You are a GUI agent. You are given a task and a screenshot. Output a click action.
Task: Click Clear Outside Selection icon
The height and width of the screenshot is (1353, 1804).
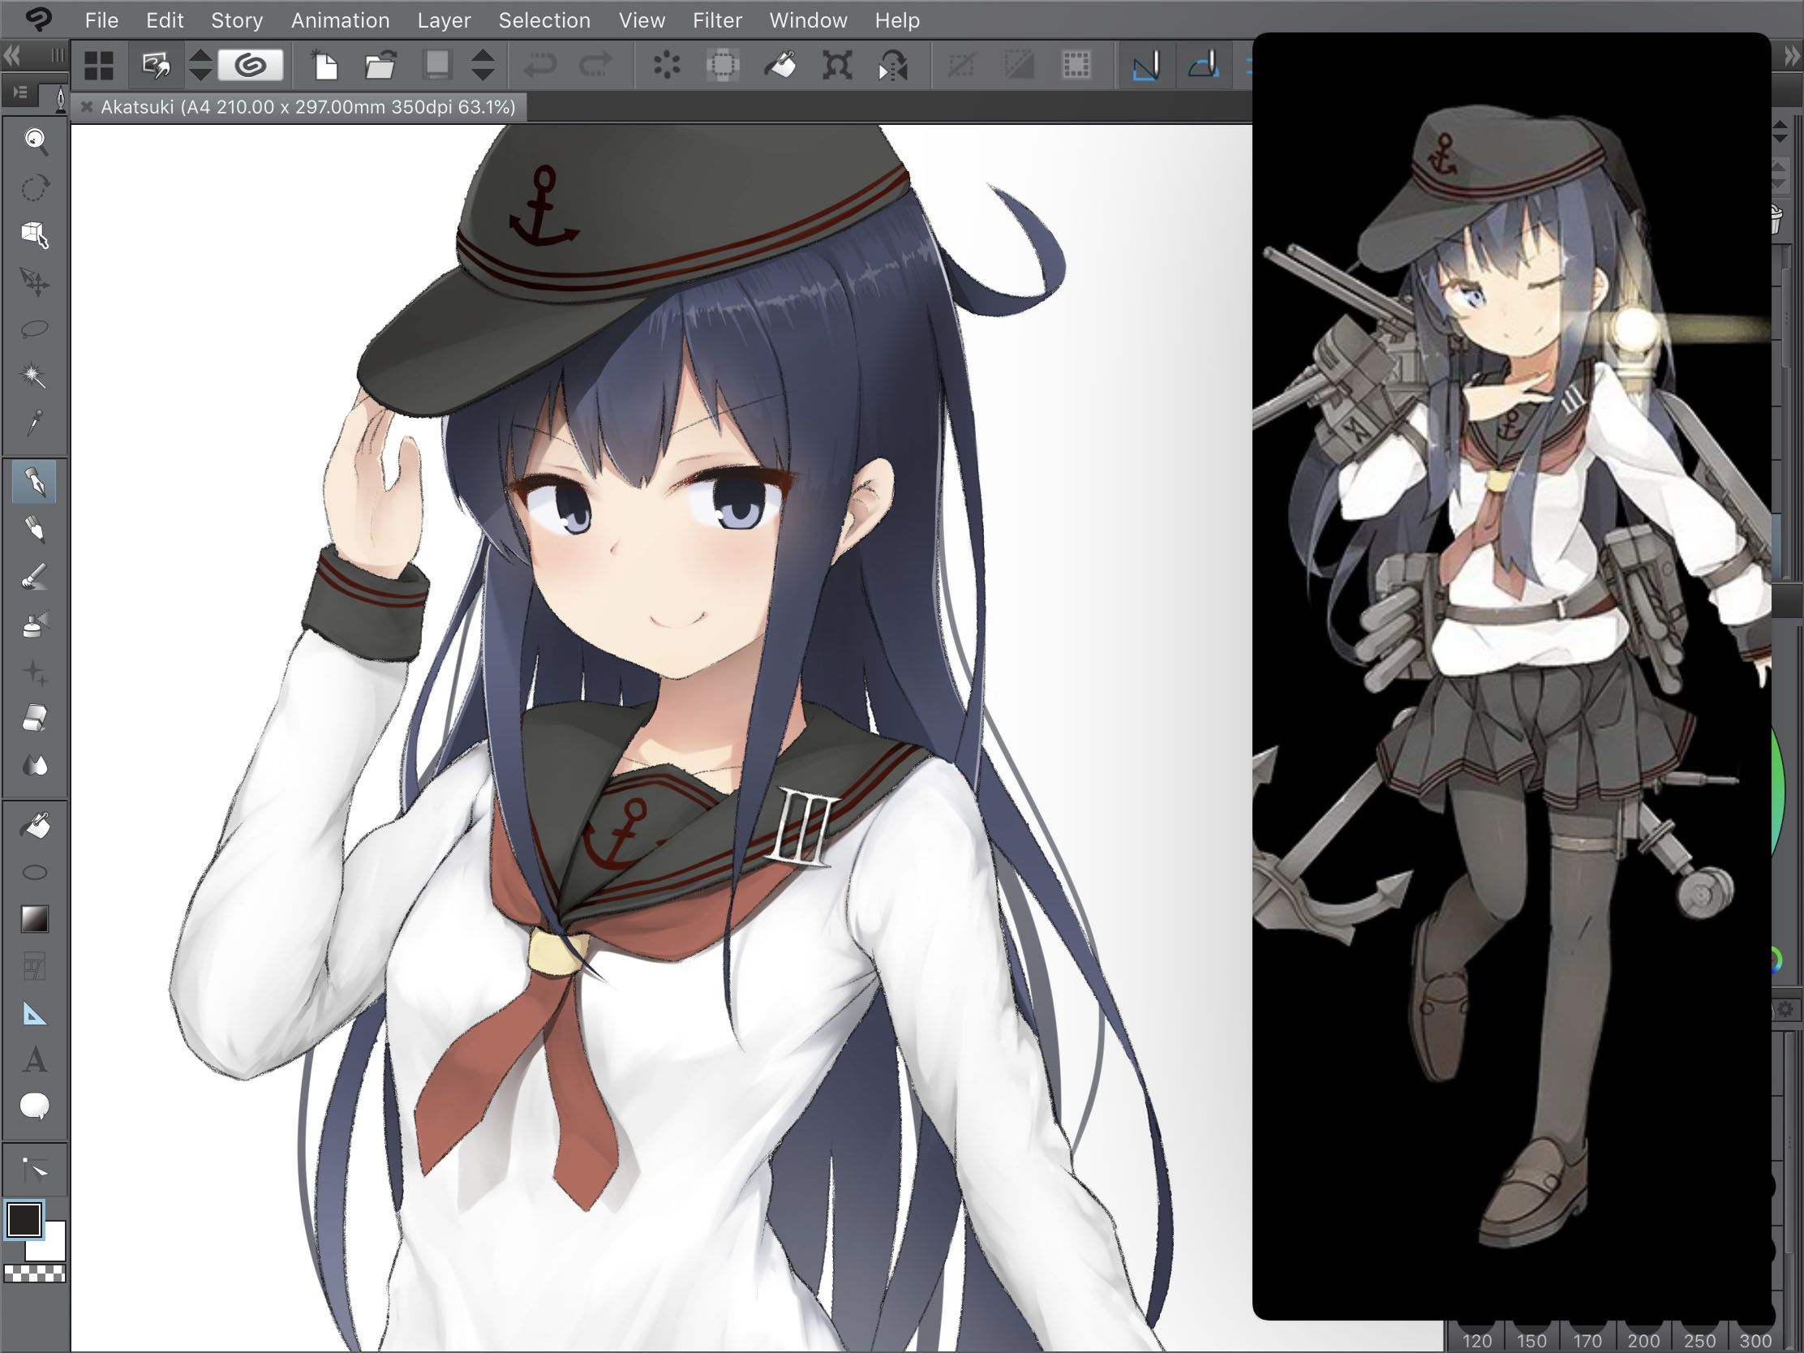click(x=723, y=65)
